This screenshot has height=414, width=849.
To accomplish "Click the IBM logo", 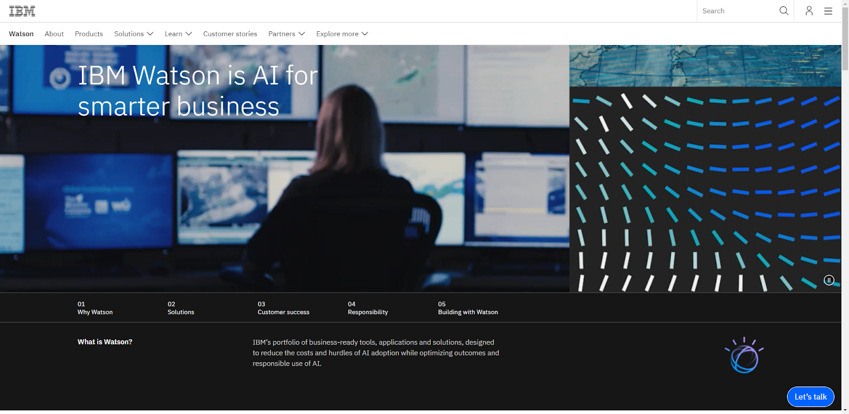I will pyautogui.click(x=22, y=11).
